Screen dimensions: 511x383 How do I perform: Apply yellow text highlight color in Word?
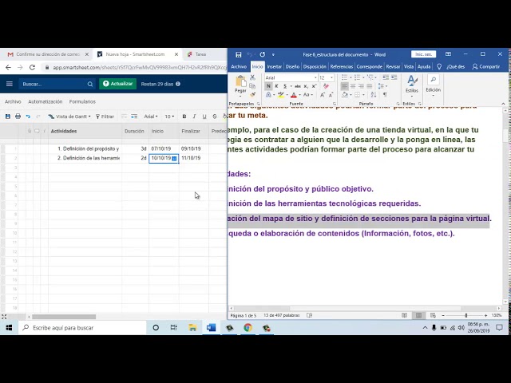pyautogui.click(x=280, y=95)
